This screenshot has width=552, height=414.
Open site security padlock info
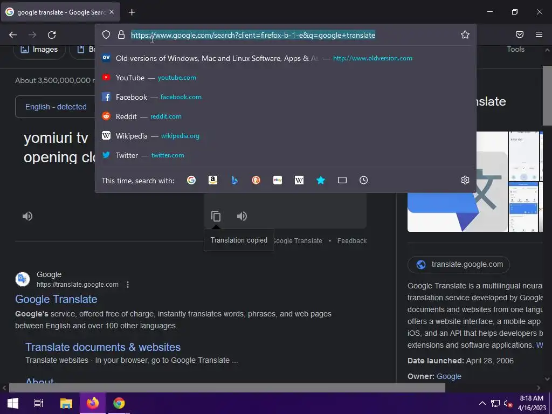[121, 34]
